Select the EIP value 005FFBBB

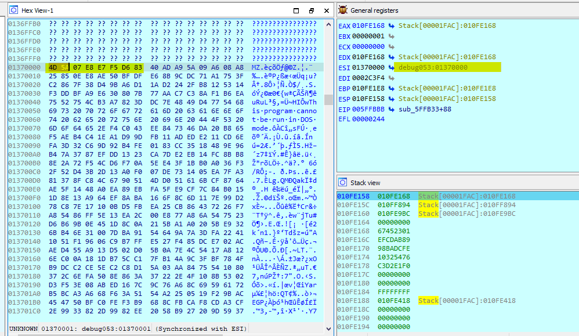click(x=368, y=109)
